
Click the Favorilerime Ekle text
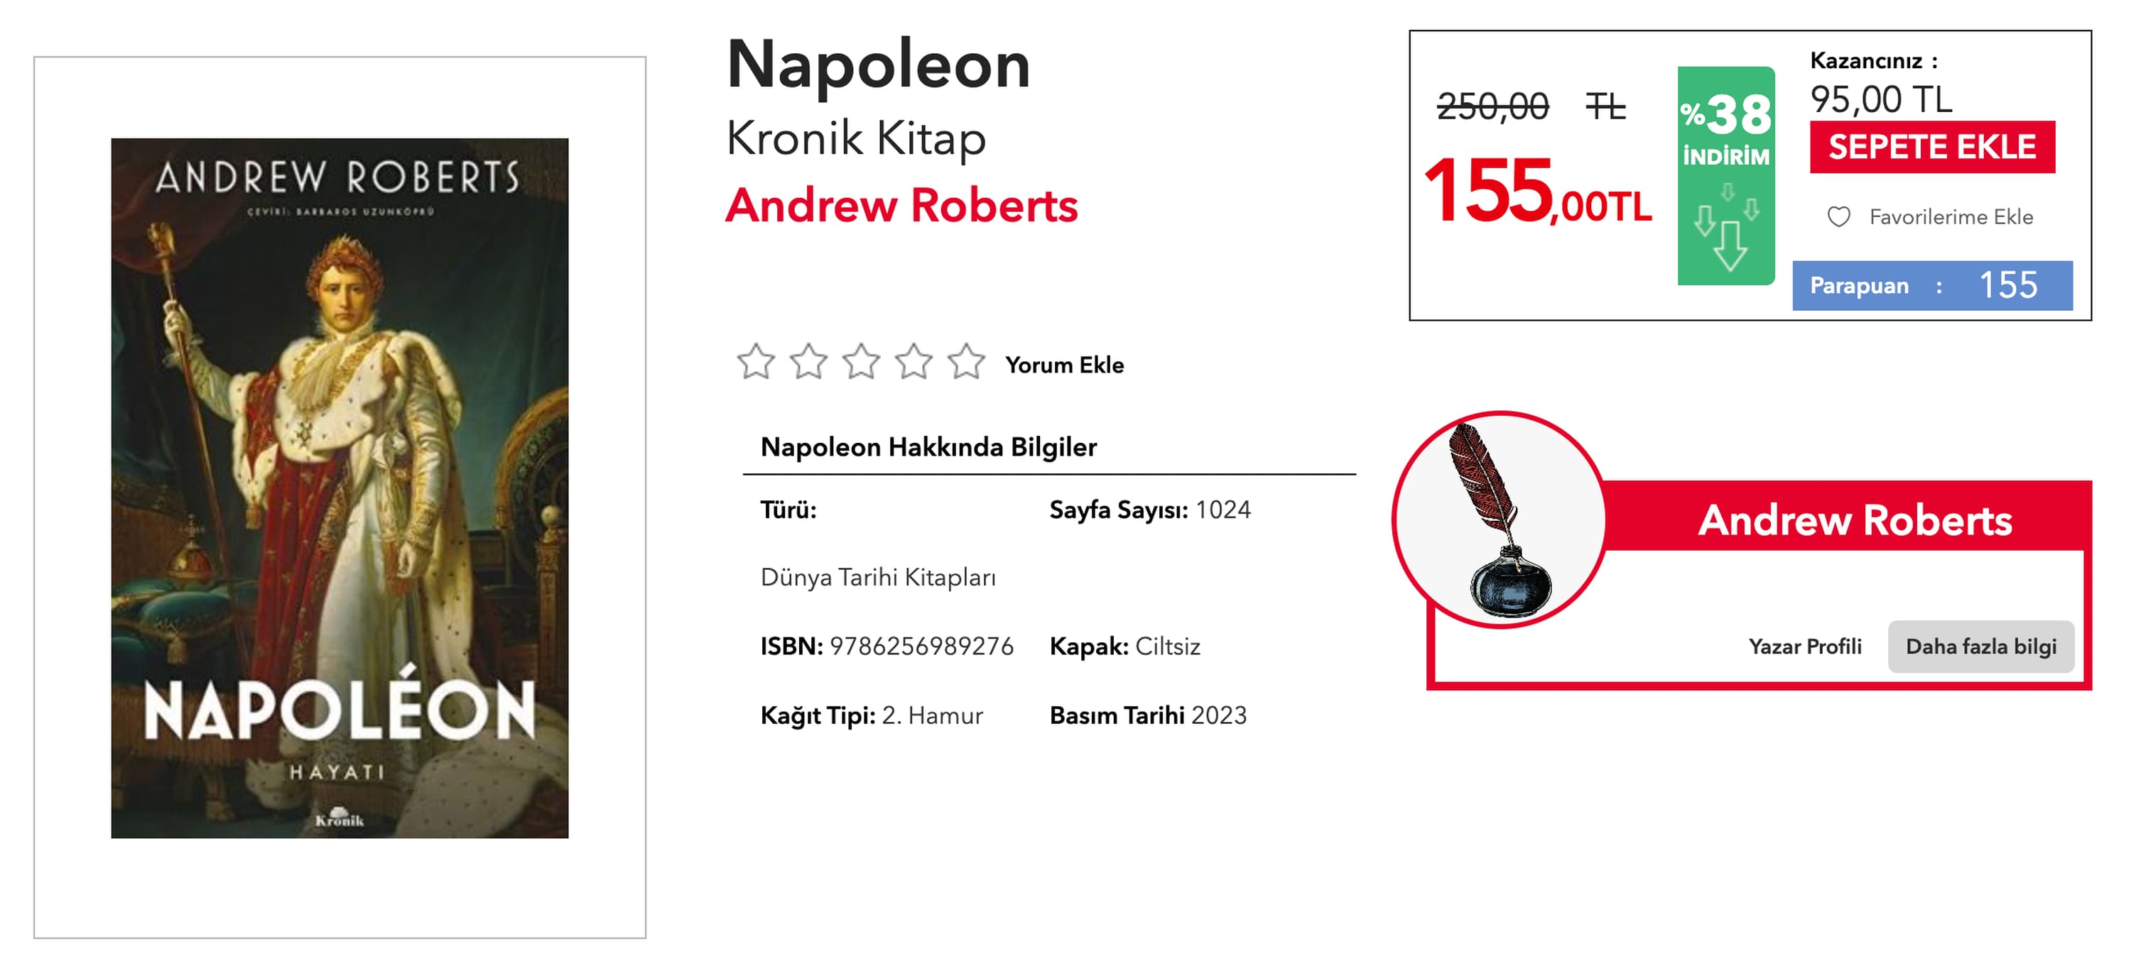coord(1951,217)
